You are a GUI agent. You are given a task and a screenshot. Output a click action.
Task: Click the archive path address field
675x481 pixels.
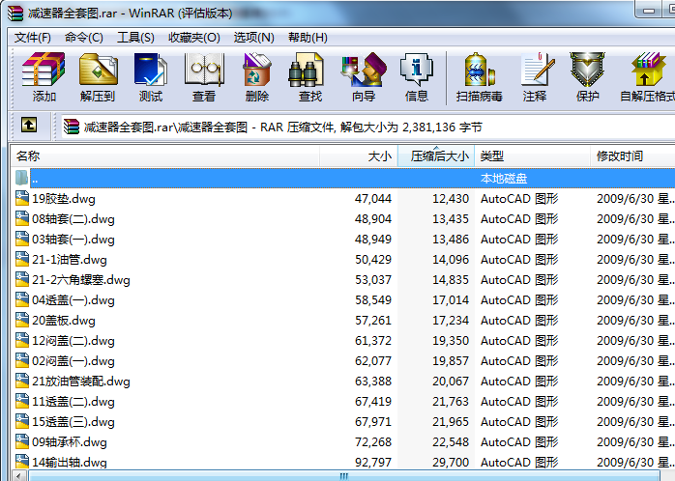pyautogui.click(x=368, y=127)
